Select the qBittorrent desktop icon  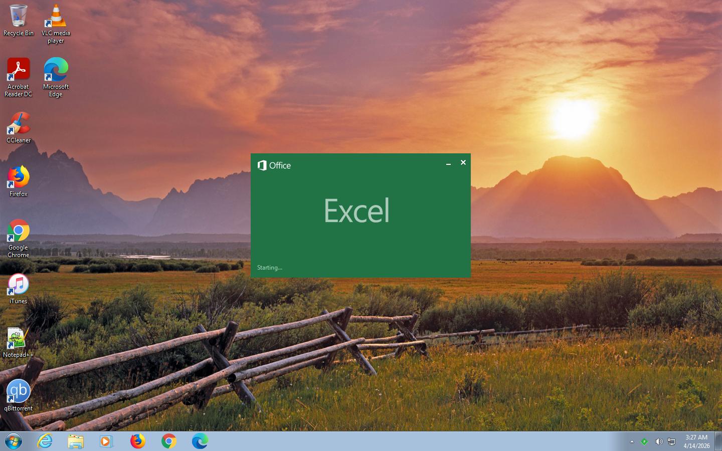coord(19,392)
